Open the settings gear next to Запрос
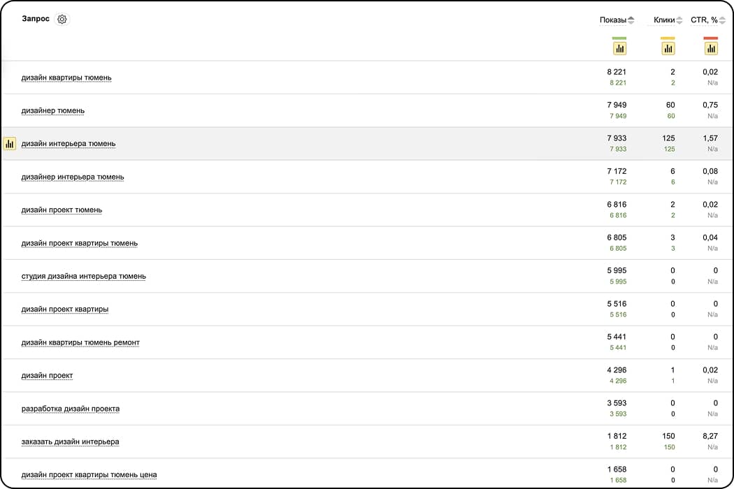Screen dimensions: 734x489 62,20
